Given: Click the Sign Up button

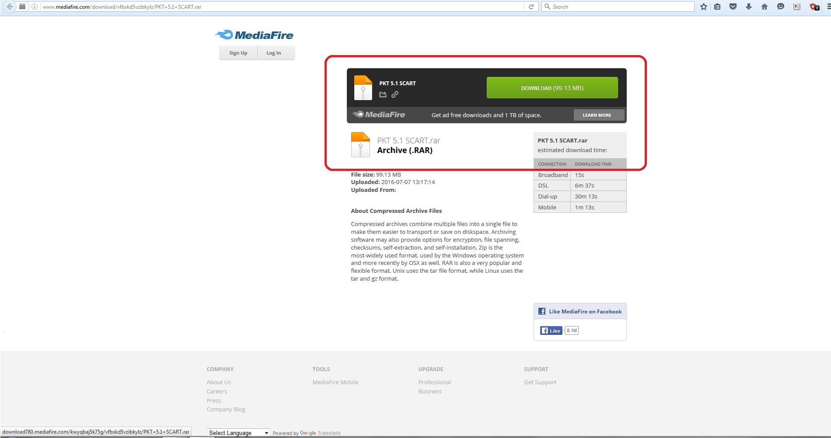Looking at the screenshot, I should [238, 53].
